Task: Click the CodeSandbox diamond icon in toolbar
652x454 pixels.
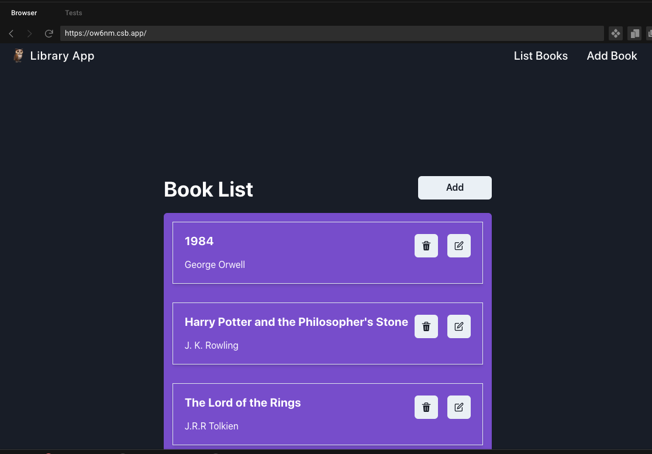Action: [616, 33]
